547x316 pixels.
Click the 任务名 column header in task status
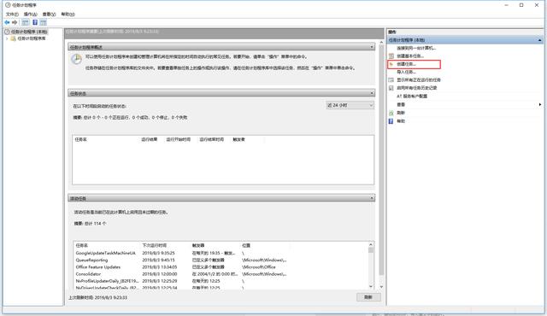80,139
